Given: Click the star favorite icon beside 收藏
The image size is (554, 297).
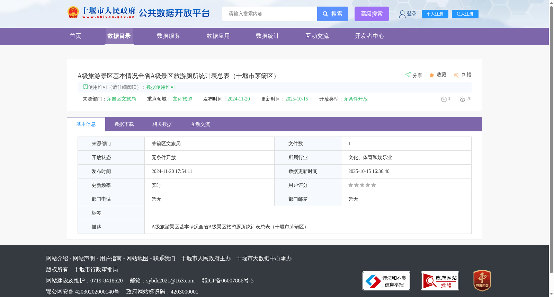Looking at the screenshot, I should [432, 75].
